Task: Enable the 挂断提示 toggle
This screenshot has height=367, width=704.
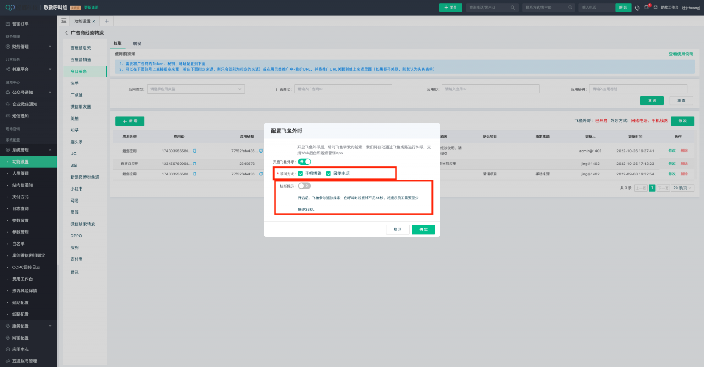Action: tap(304, 186)
